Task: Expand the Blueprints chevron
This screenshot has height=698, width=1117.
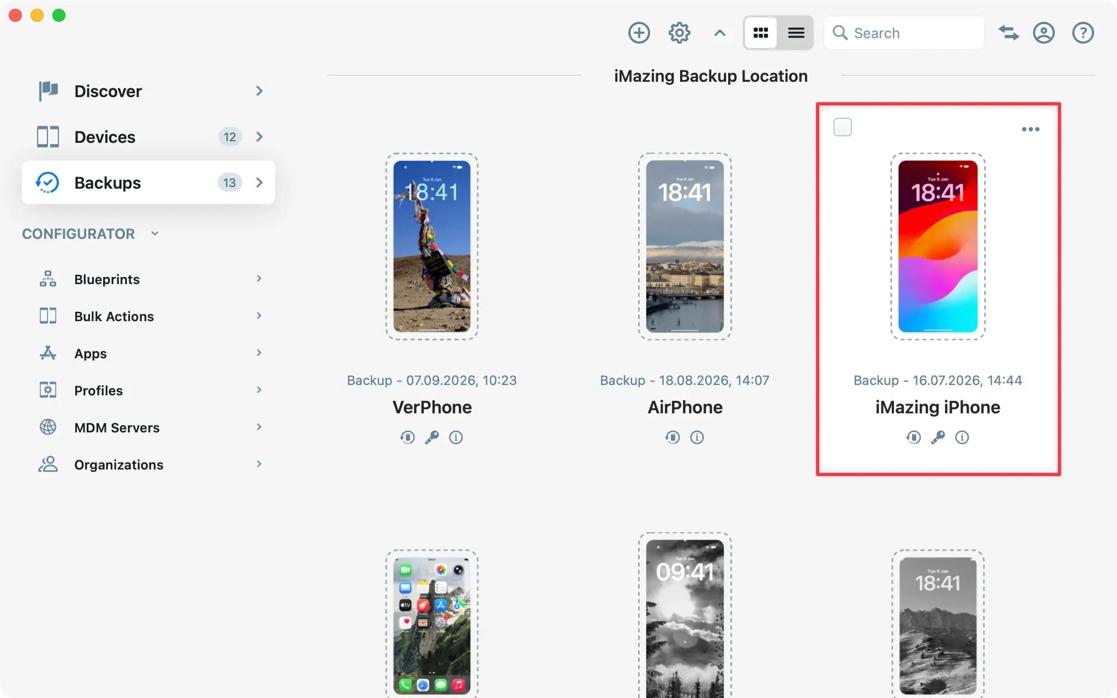Action: tap(259, 279)
